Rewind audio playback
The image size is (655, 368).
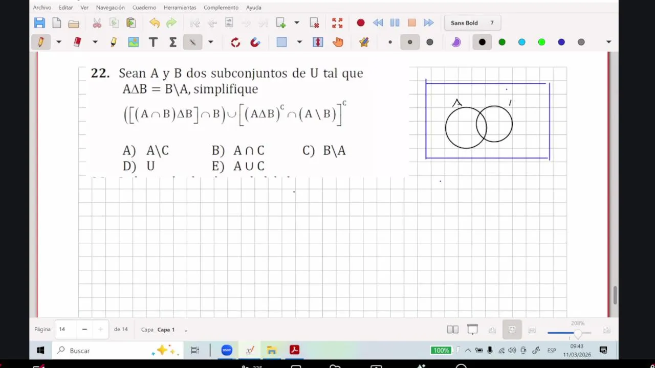click(x=378, y=23)
